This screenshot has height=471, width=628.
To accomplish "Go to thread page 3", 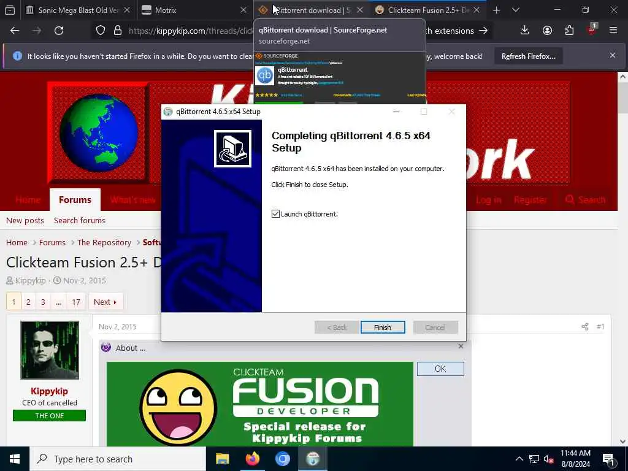I will click(43, 302).
